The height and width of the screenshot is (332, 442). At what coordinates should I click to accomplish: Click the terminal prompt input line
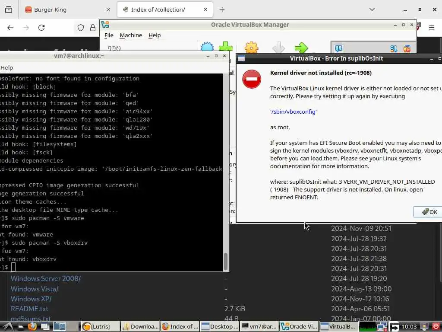click(111, 267)
